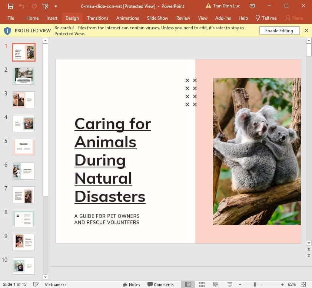Start presentation from beginning via quick access icon

(x=45, y=6)
